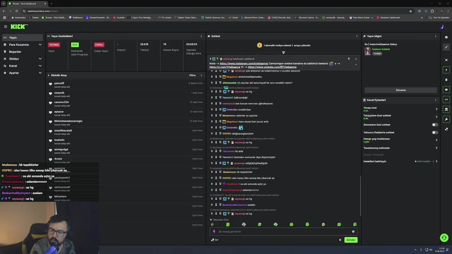Open Twitter bookmark in bookmarks bar

click(x=34, y=18)
